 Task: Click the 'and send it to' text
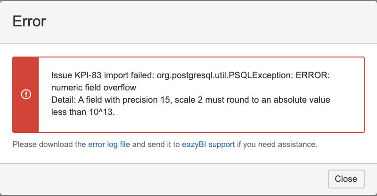click(156, 144)
